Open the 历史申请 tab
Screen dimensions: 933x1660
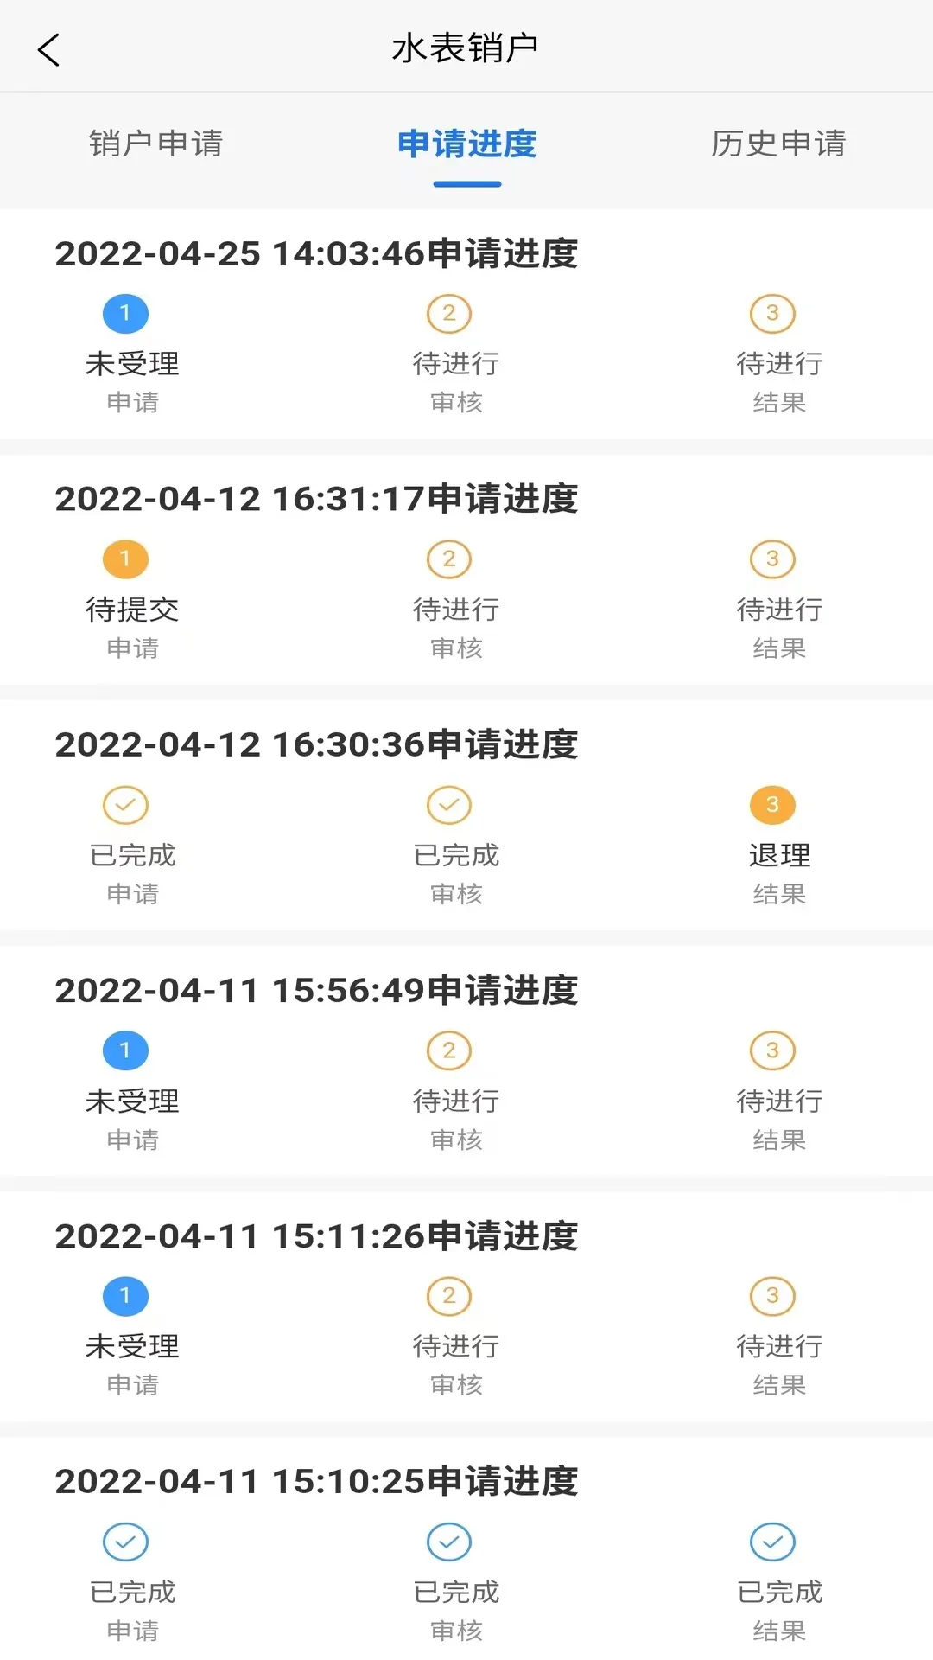click(778, 144)
